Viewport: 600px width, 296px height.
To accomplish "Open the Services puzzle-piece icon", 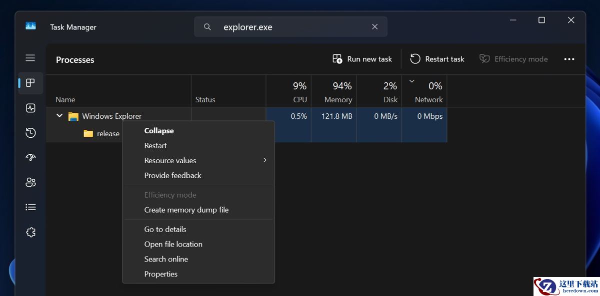I will (30, 232).
